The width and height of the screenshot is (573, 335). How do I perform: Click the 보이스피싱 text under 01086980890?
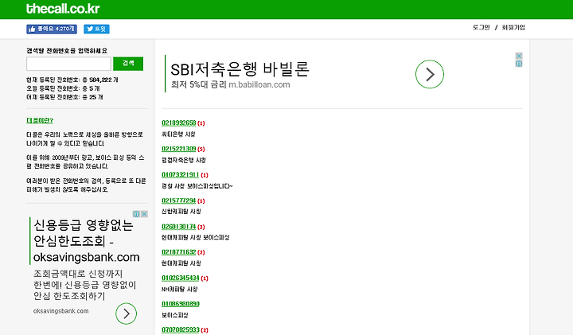174,315
